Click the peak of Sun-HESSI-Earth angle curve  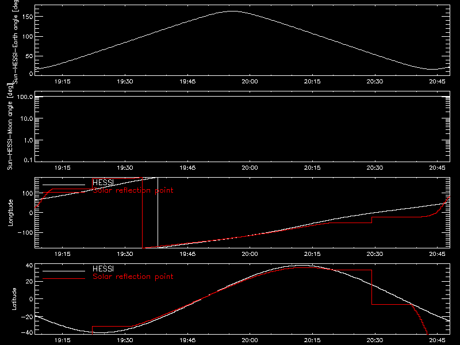233,11
